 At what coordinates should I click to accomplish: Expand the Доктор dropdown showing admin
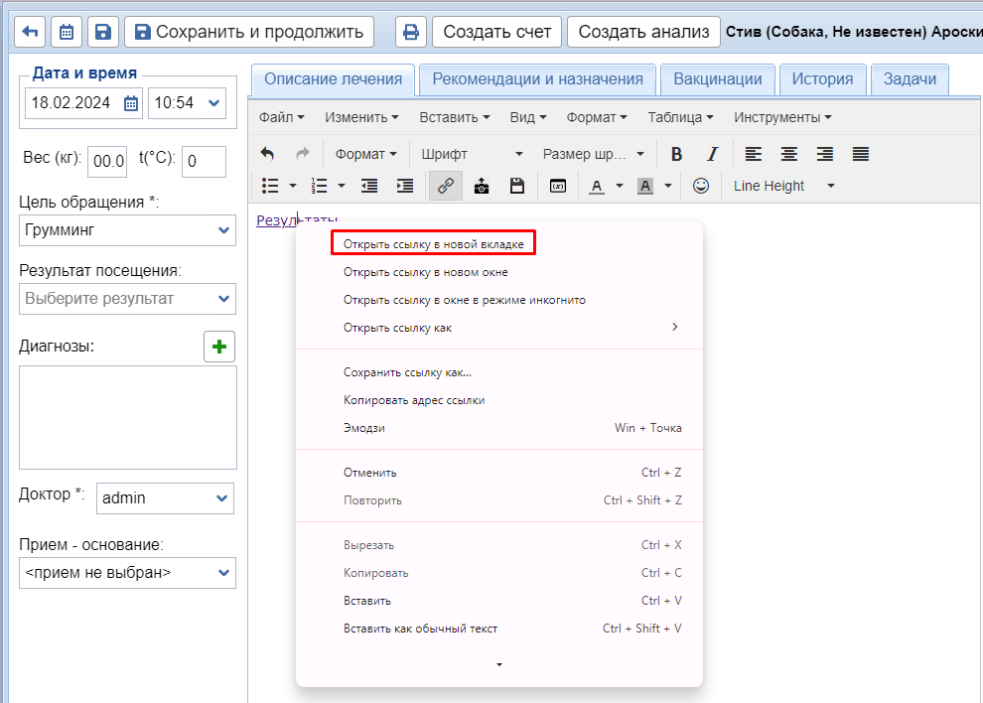point(165,498)
